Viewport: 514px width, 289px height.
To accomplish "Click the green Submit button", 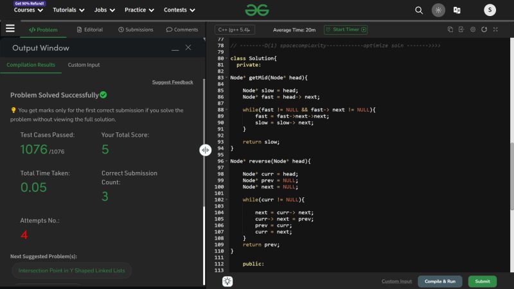I will pyautogui.click(x=483, y=281).
